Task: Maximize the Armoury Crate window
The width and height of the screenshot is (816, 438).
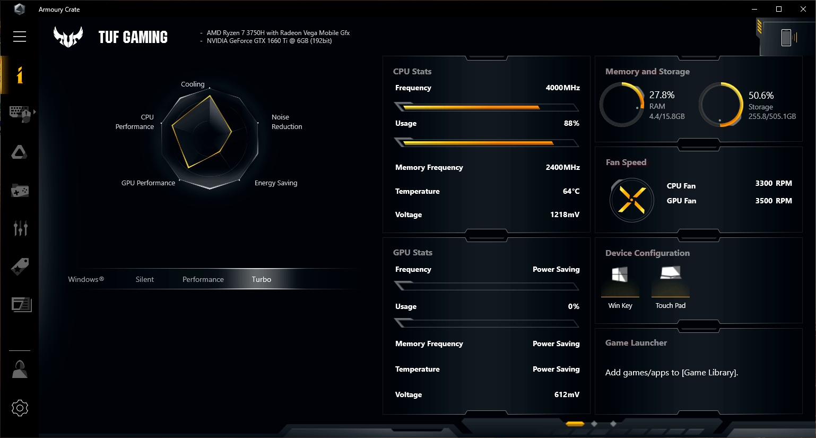Action: pos(779,9)
